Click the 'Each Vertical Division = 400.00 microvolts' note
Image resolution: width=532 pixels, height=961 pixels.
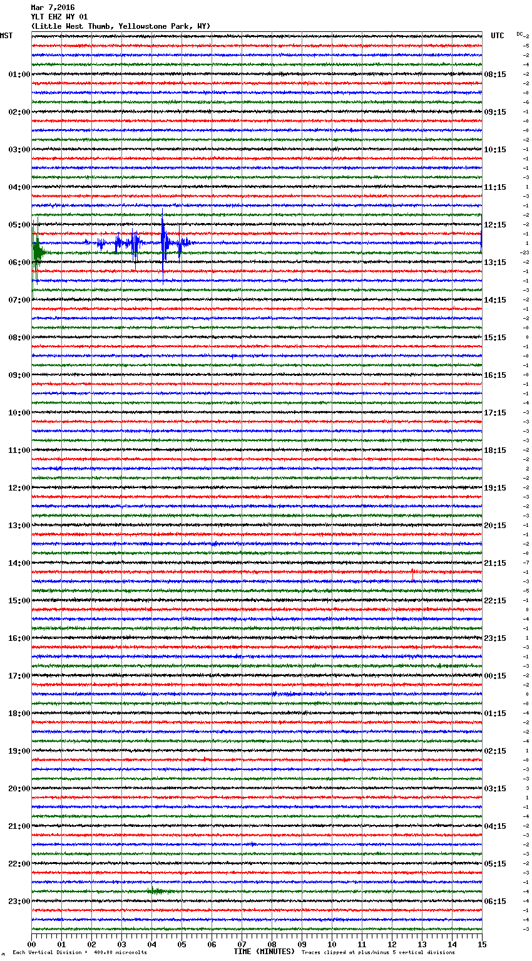point(79,952)
